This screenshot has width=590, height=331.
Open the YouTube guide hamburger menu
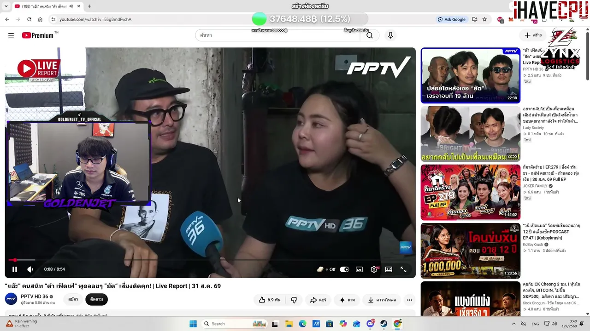click(x=11, y=35)
